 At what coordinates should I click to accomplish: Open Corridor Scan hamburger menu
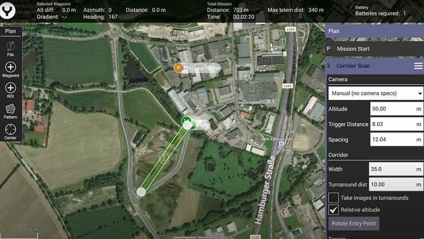[x=418, y=66]
